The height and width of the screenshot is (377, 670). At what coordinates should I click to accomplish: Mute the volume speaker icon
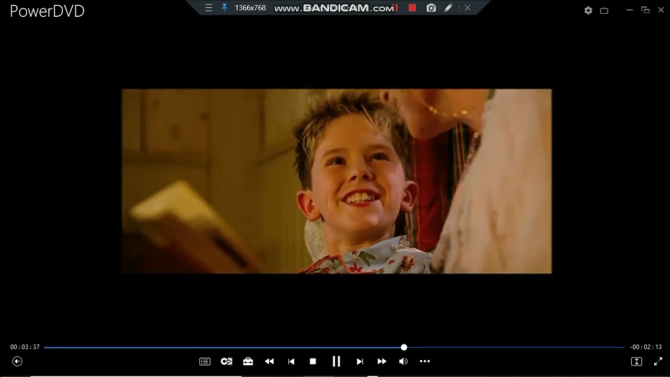click(x=403, y=361)
